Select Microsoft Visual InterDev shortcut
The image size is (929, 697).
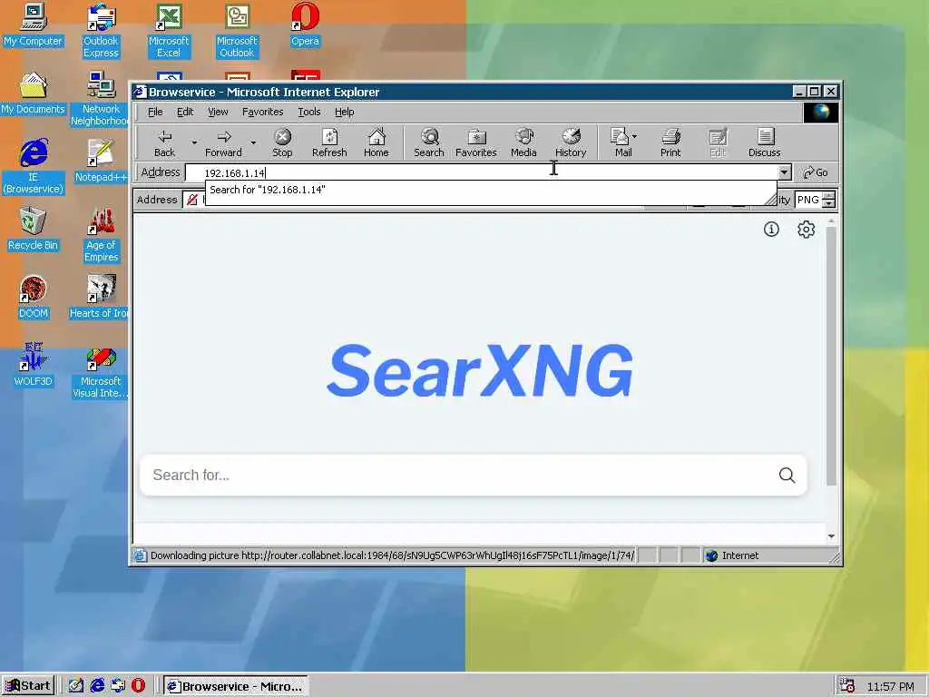click(x=100, y=374)
